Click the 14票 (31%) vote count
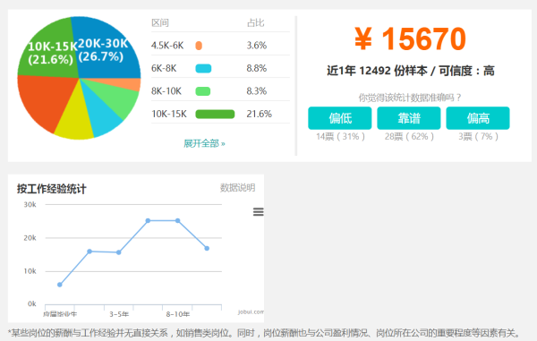The height and width of the screenshot is (341, 537). 340,137
